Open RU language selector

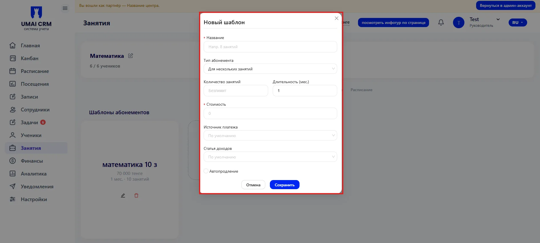518,23
